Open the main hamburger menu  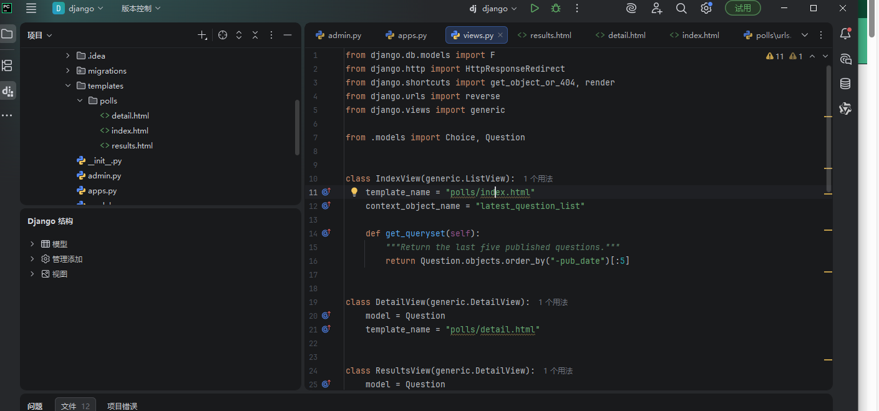click(31, 8)
